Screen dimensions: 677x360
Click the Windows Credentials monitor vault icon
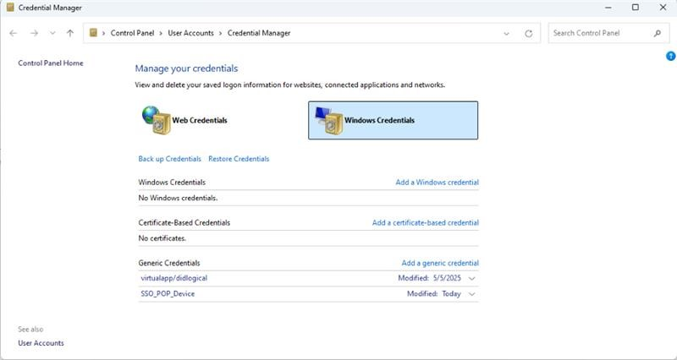point(328,121)
